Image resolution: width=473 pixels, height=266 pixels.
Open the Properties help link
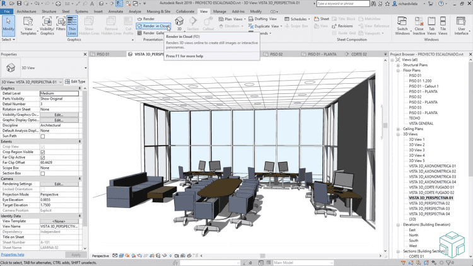[13, 254]
